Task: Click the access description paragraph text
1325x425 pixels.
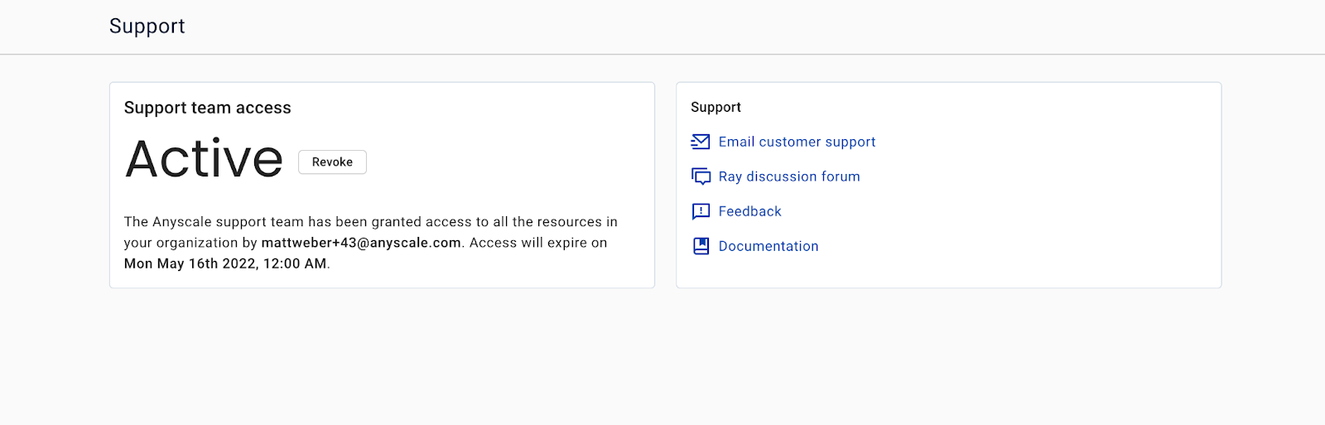Action: coord(371,243)
